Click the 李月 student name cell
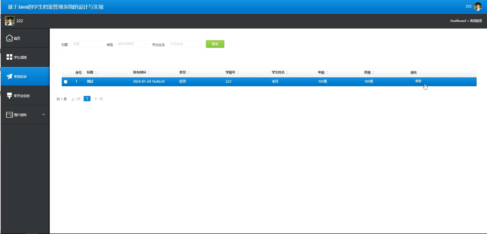Image resolution: width=487 pixels, height=234 pixels. pos(275,82)
